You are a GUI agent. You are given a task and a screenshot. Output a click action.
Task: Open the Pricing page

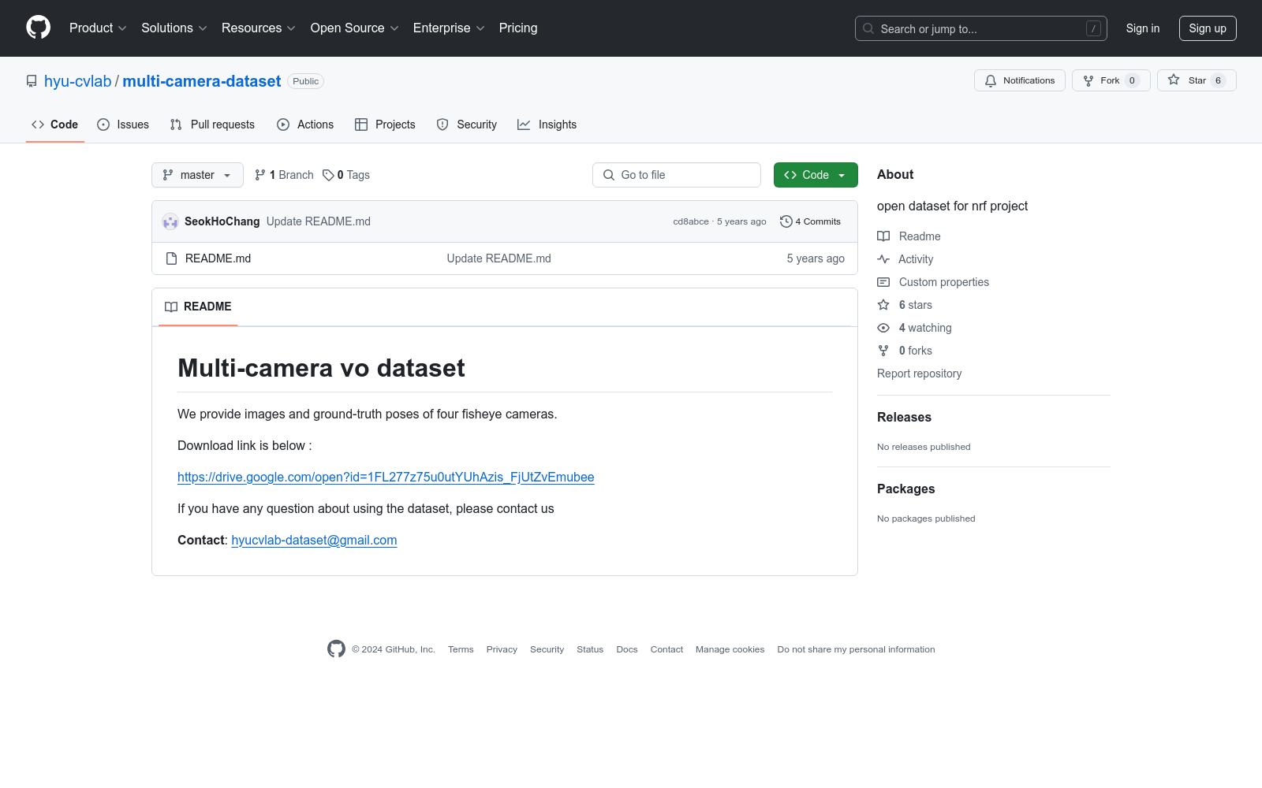tap(518, 28)
